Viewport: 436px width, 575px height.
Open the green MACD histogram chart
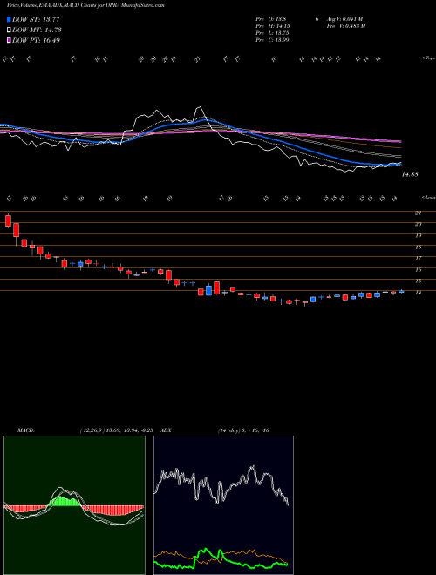tap(74, 505)
